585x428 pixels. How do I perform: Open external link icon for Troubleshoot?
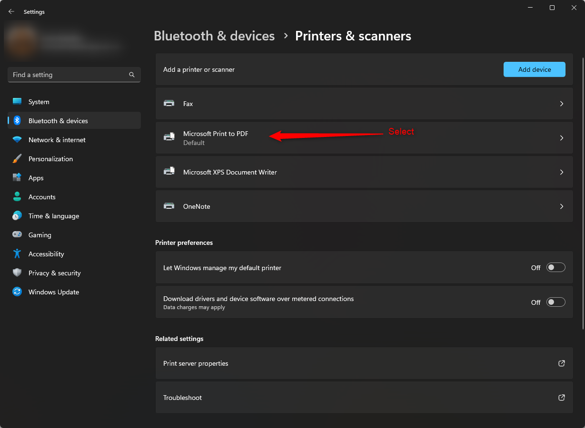562,398
